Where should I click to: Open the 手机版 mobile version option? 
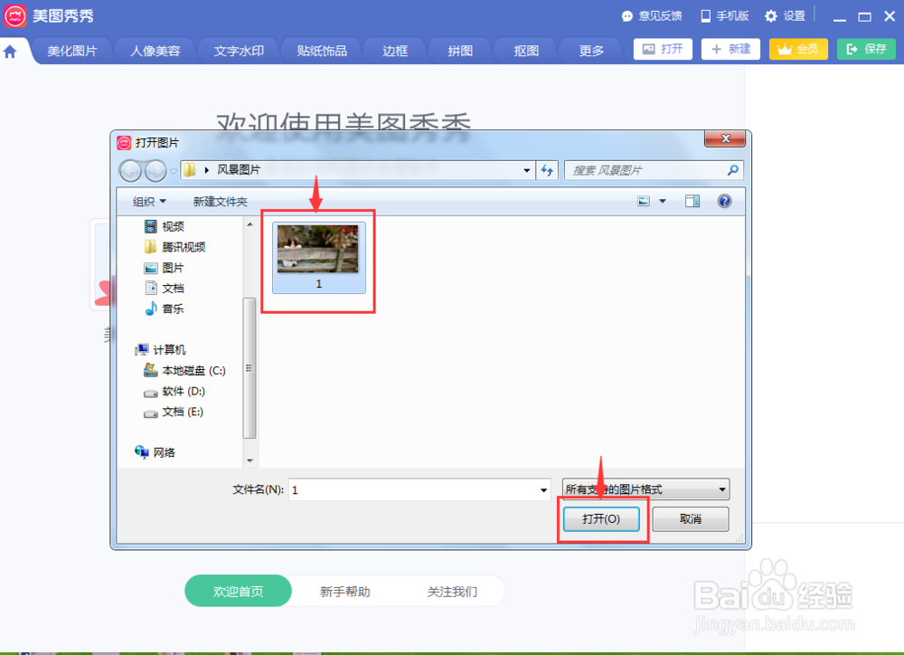click(723, 15)
